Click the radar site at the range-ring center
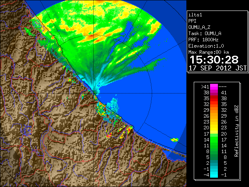 94,93
